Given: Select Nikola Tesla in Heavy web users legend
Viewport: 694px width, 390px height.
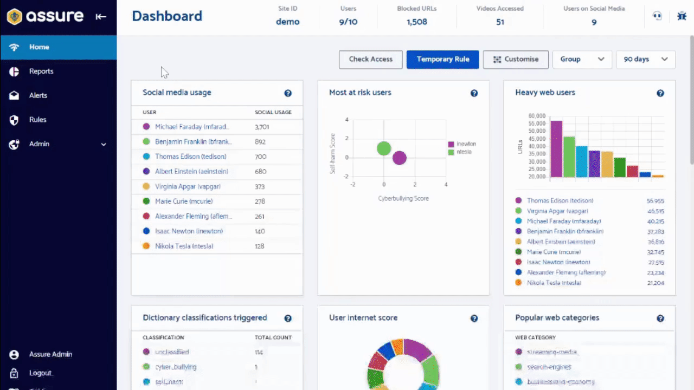Looking at the screenshot, I should click(554, 283).
